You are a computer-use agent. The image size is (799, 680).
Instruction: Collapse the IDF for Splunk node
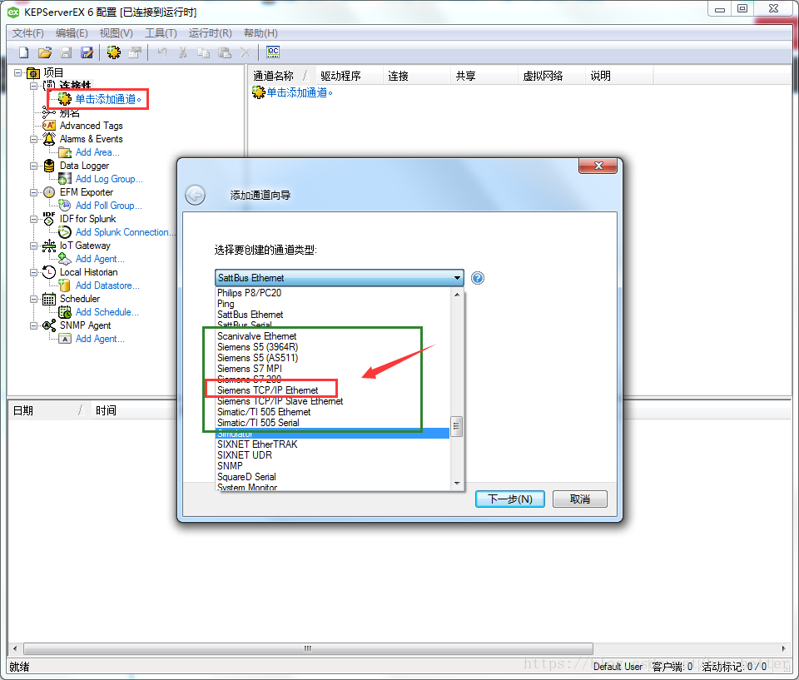pos(33,219)
